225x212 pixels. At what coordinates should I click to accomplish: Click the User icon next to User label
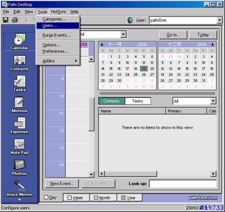pyautogui.click(x=130, y=20)
